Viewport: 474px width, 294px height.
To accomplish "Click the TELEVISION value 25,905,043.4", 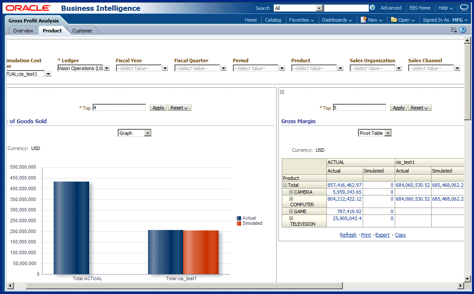I will pyautogui.click(x=347, y=218).
